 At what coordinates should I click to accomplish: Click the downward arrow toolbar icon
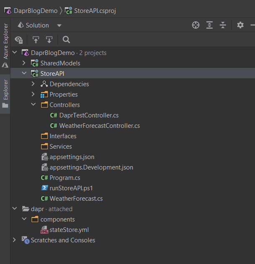point(49,40)
